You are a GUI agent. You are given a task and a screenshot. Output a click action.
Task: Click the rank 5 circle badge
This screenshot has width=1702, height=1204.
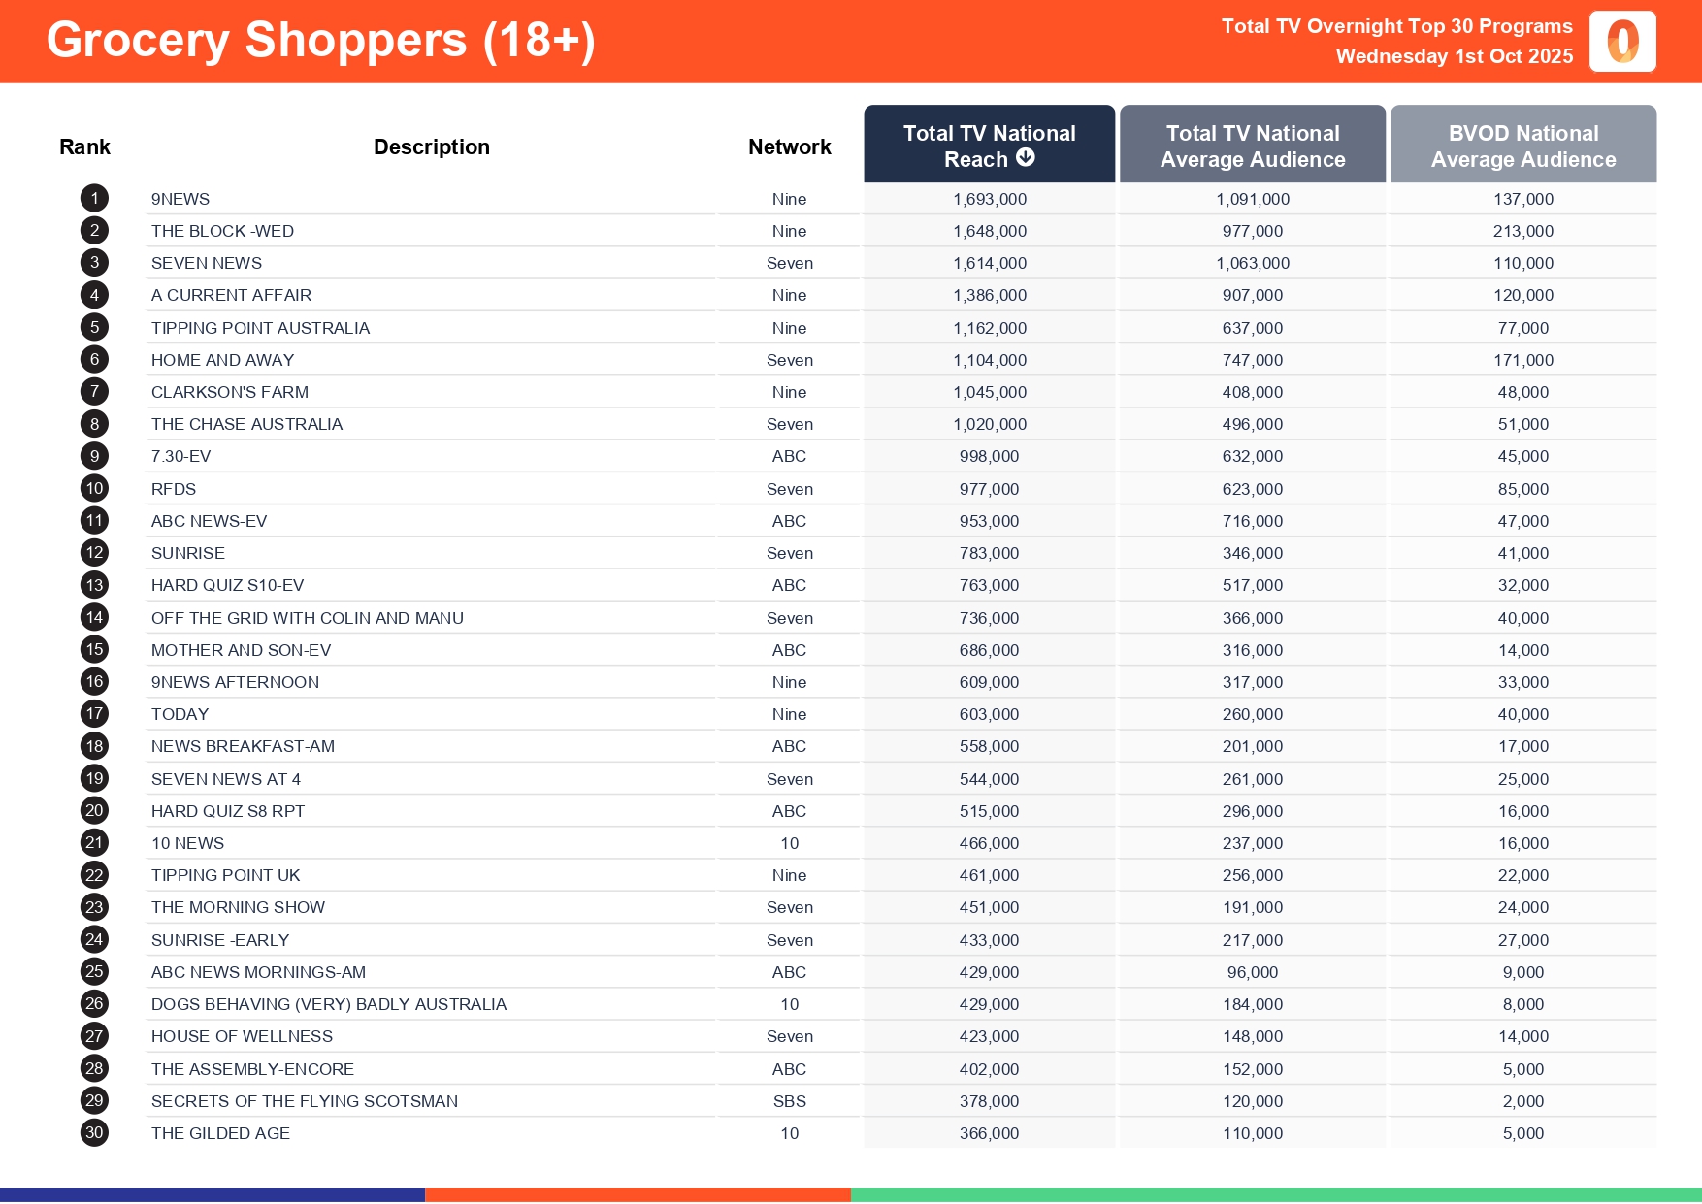click(x=94, y=328)
